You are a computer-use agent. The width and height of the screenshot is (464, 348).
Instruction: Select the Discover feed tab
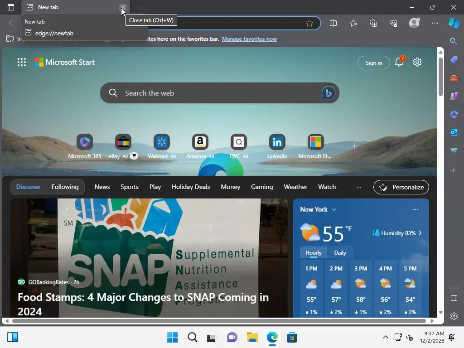pos(29,187)
